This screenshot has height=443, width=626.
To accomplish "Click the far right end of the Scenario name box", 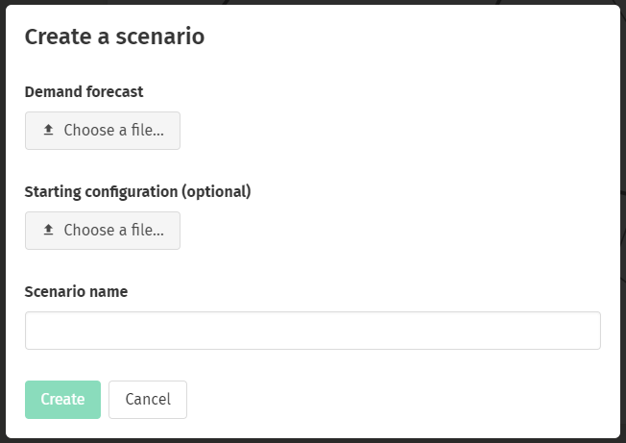I will pos(594,331).
